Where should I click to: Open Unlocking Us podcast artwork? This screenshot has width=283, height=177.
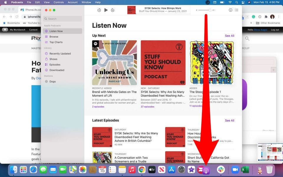114,63
